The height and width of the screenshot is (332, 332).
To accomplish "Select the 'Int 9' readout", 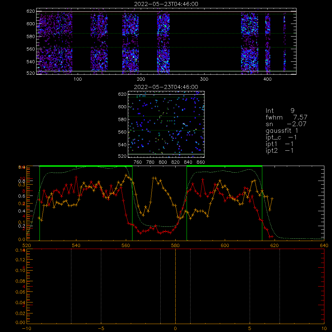I will [x=280, y=111].
